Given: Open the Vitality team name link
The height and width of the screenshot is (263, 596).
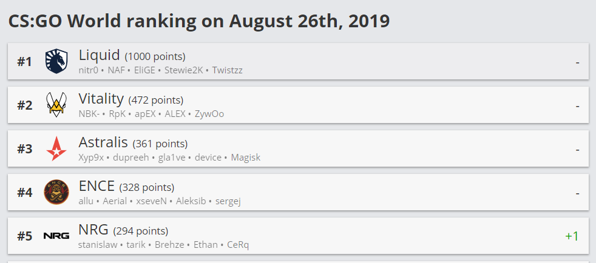Looking at the screenshot, I should (x=101, y=99).
